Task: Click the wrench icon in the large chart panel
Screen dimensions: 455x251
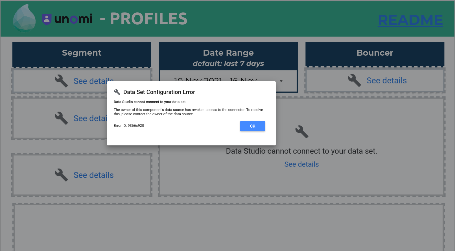Action: (302, 132)
